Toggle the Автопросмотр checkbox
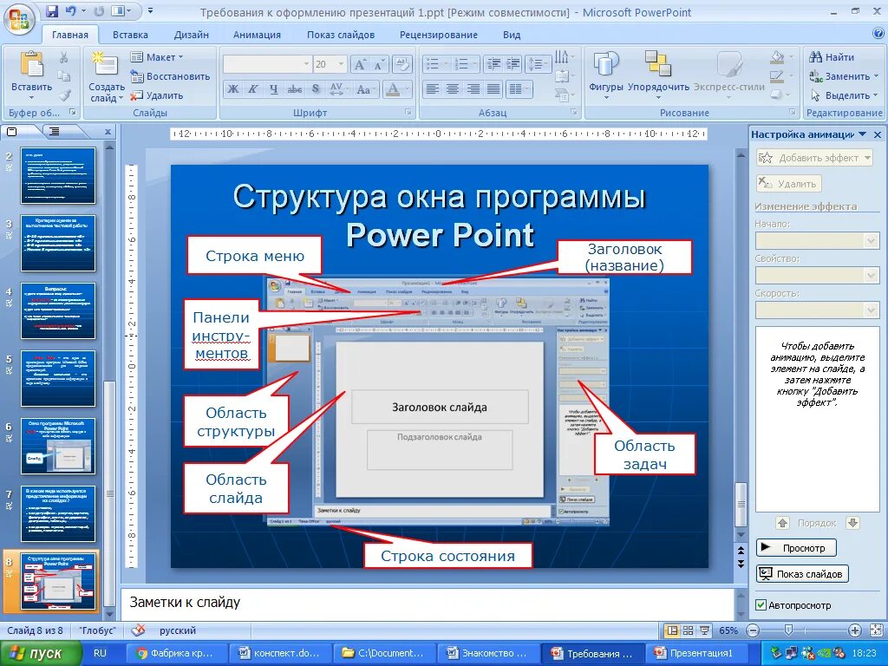 click(761, 605)
